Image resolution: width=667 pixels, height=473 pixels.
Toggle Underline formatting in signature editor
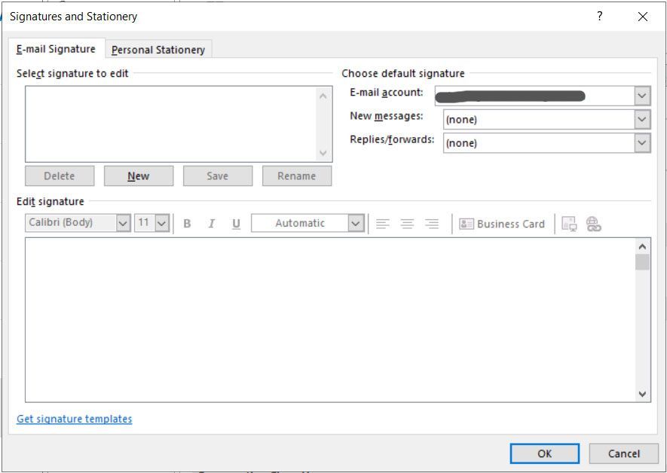pos(236,224)
